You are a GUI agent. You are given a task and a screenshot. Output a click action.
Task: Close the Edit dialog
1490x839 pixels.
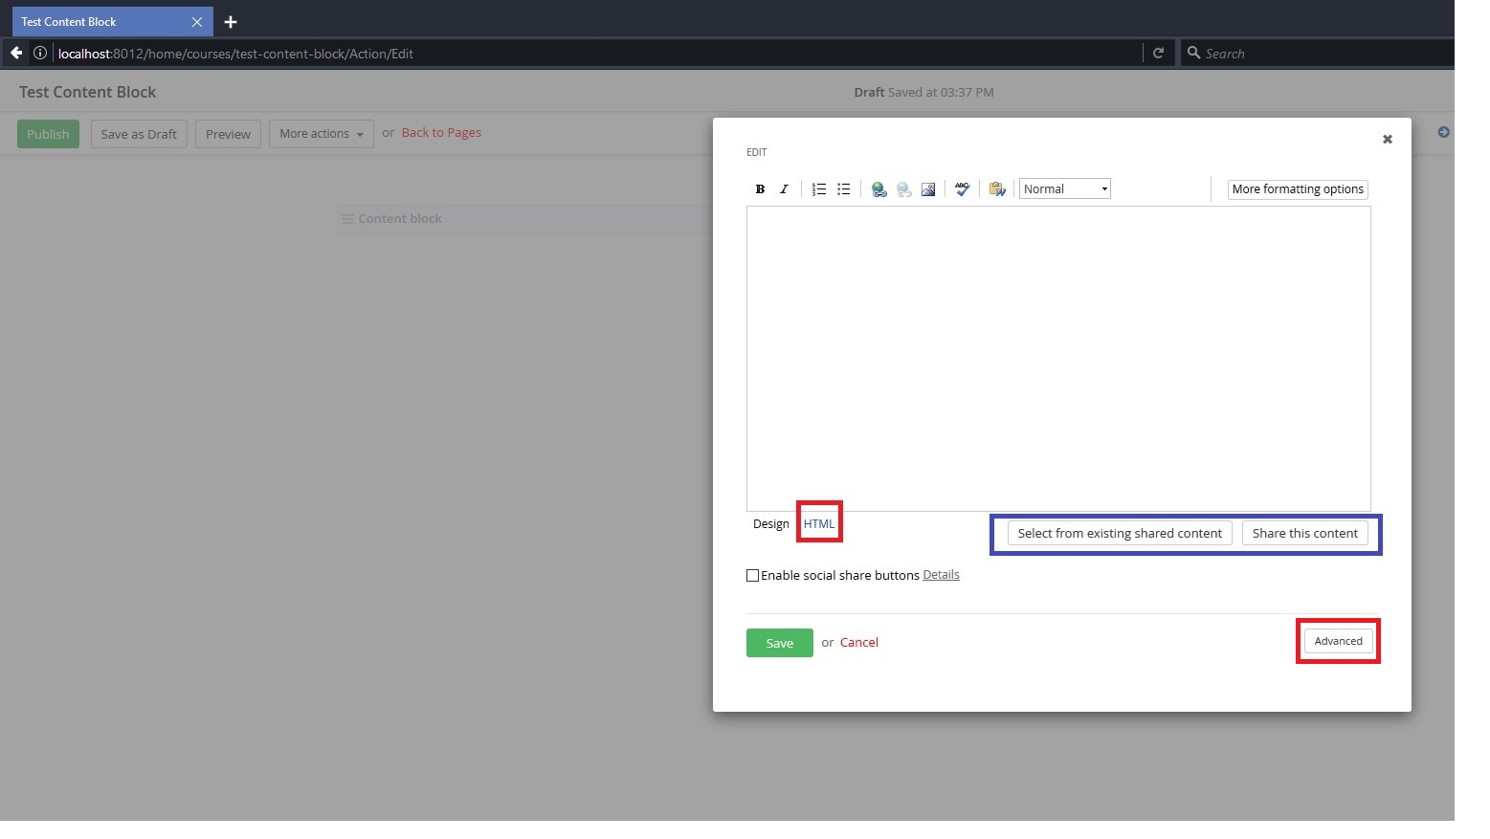tap(1387, 140)
